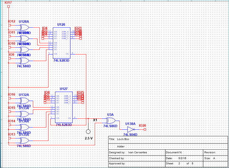Click the IO17 connector square
The height and width of the screenshot is (168, 229).
9,6
